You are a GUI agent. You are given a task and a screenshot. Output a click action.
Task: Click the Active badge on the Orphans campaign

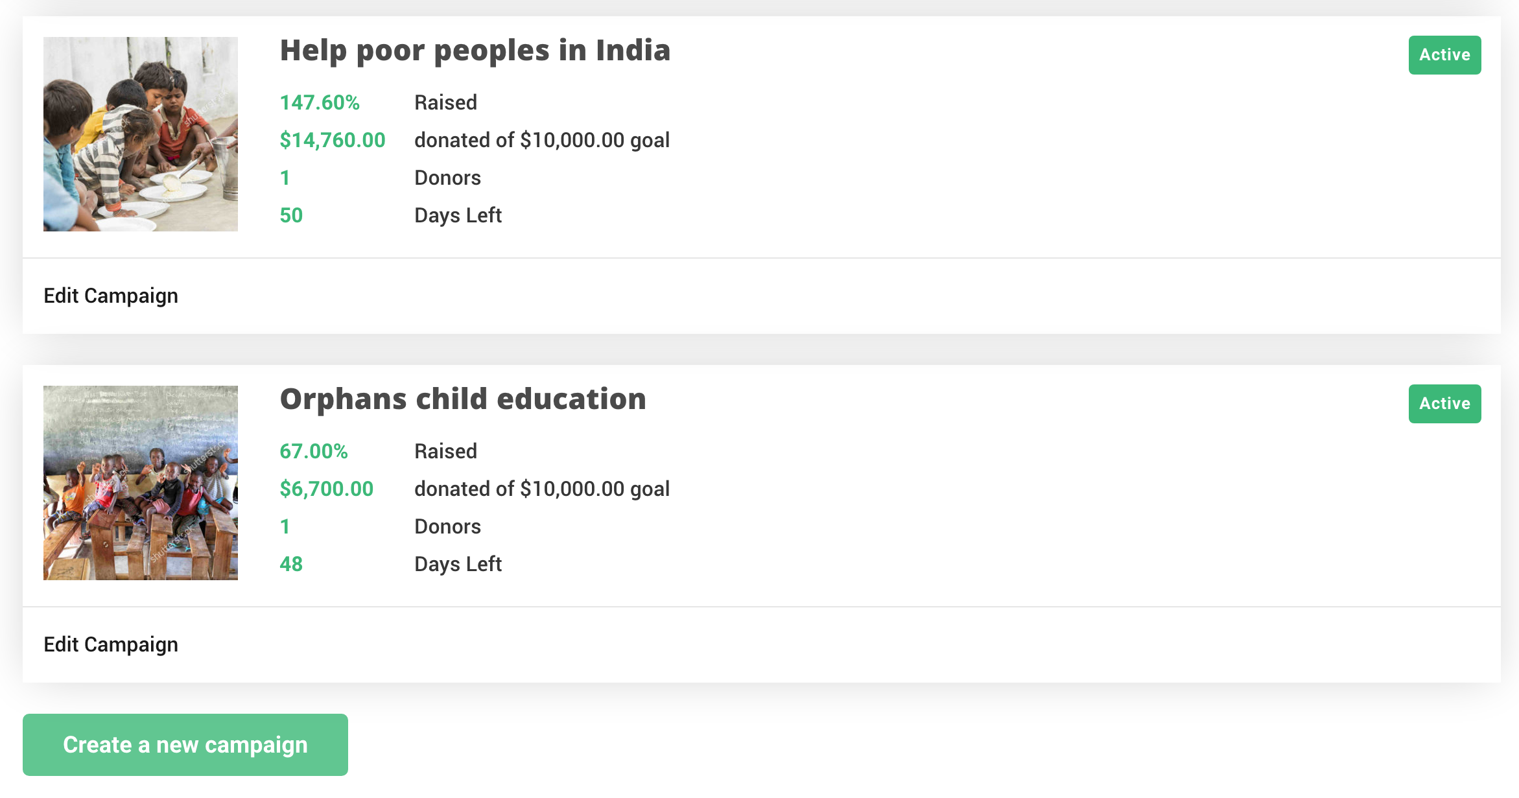[1444, 404]
